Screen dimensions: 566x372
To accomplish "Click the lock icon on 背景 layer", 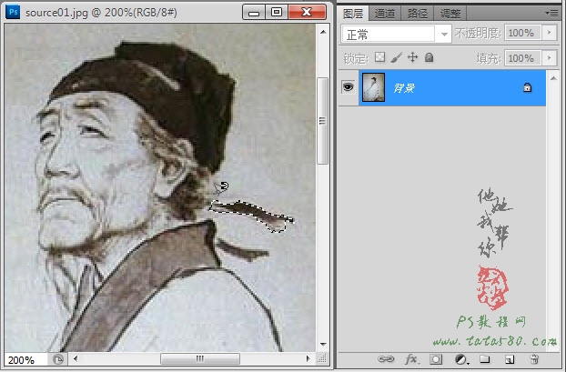I will click(x=527, y=87).
